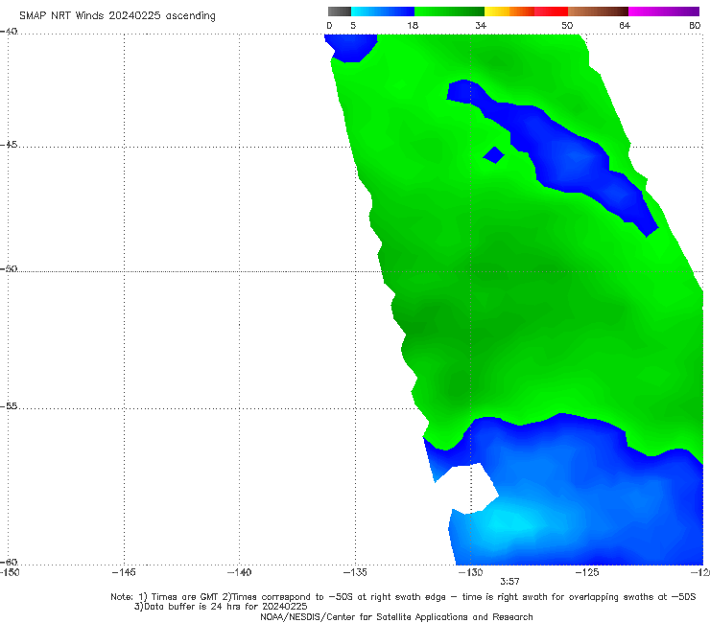710x623 pixels.
Task: Click the color bar label '18'
Action: [x=413, y=25]
